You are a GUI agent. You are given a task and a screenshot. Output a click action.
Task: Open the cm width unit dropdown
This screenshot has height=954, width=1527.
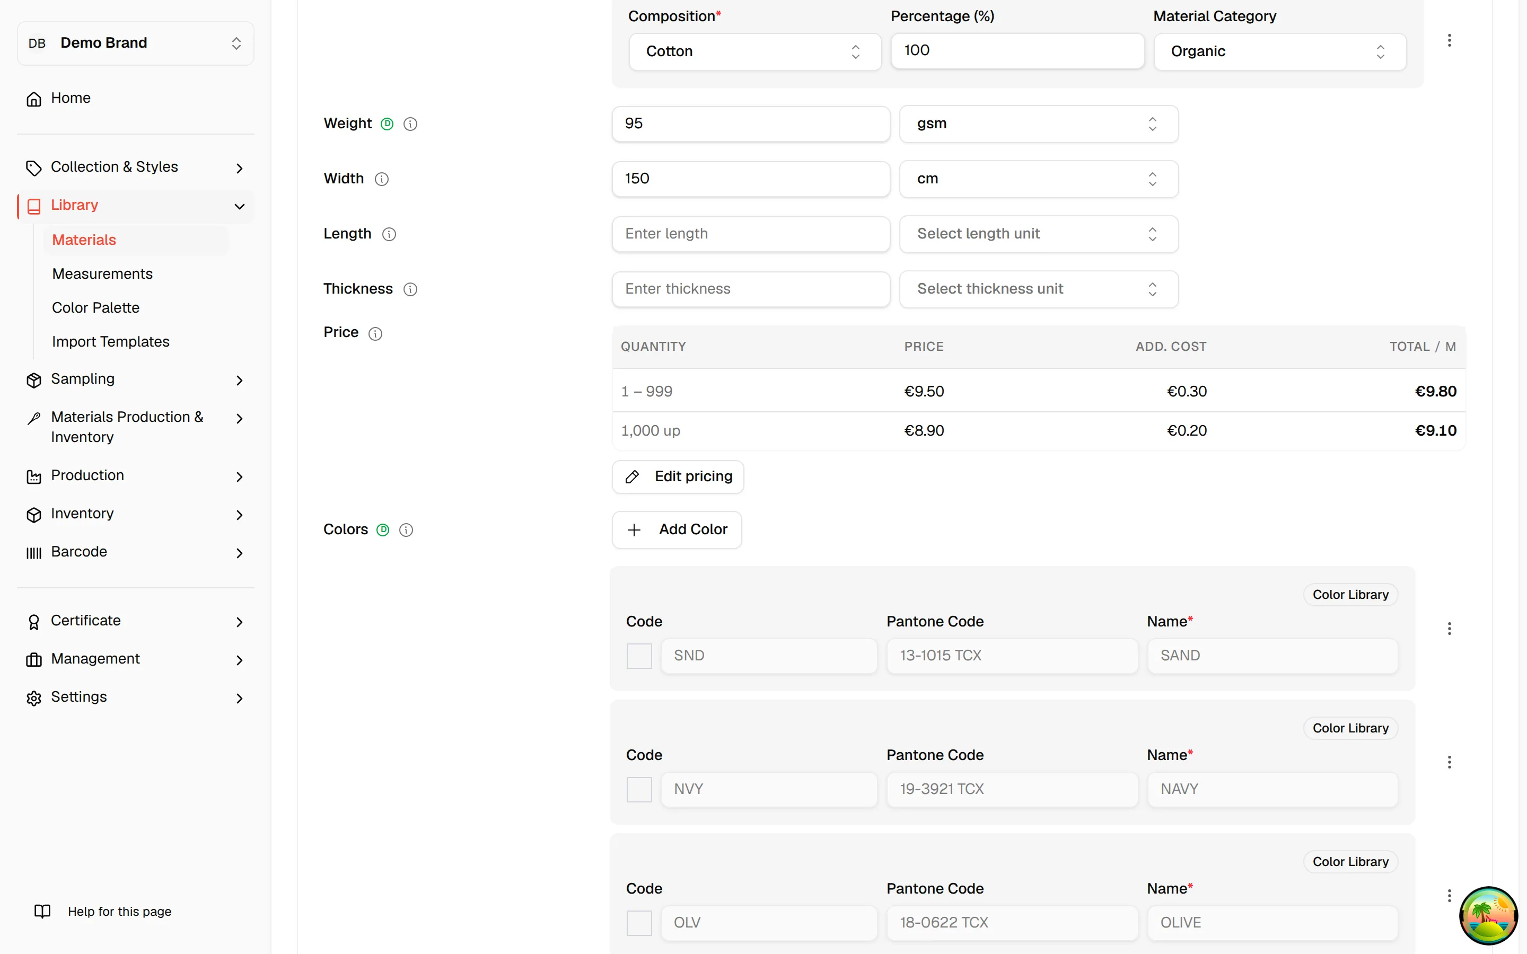click(1039, 179)
